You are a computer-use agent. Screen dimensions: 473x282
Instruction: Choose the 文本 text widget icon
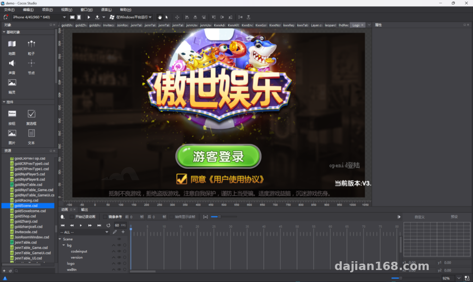pyautogui.click(x=31, y=133)
